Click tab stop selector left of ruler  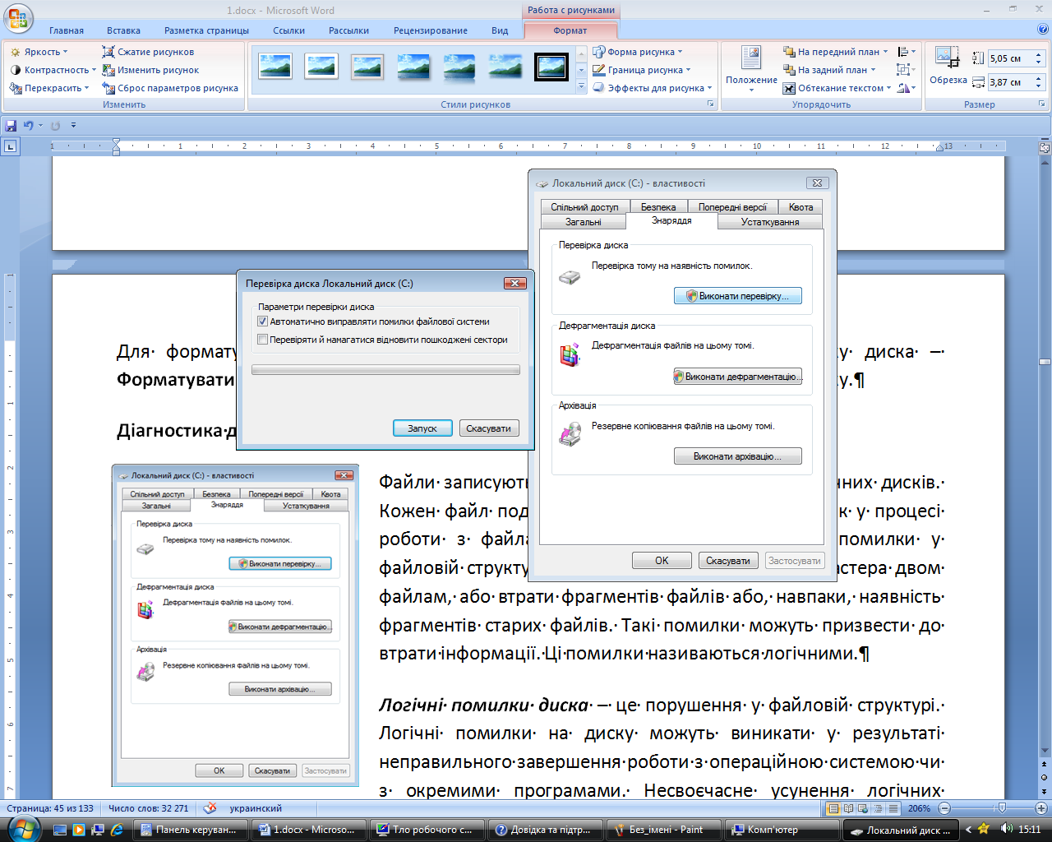point(10,146)
